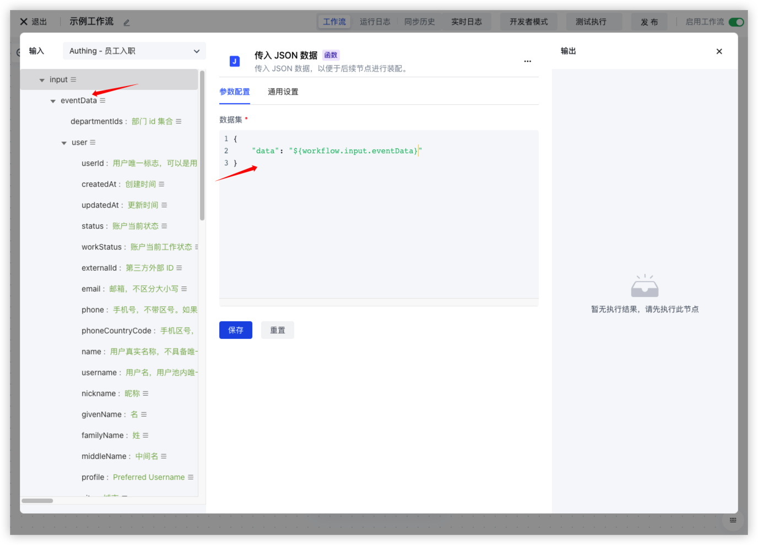Collapse the input tree node
Viewport: 758px width, 545px height.
pyautogui.click(x=42, y=80)
